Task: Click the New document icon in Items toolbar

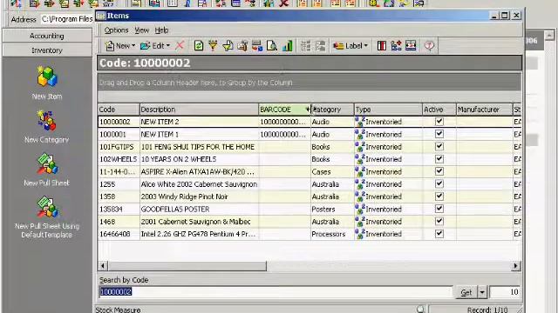Action: [110, 45]
